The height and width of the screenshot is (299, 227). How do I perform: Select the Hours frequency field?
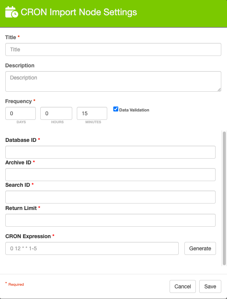coord(56,113)
